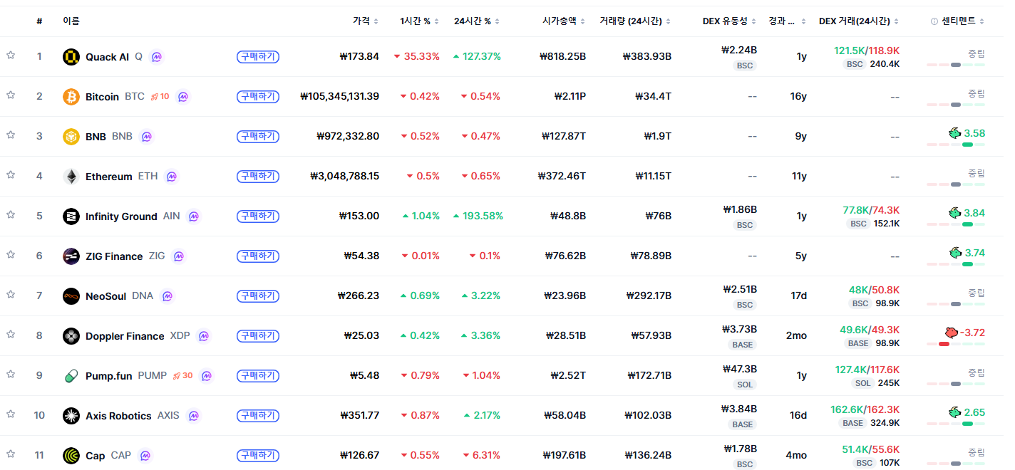1015x470 pixels.
Task: Click the 구매하기 button for Quack AI
Action: coord(258,57)
